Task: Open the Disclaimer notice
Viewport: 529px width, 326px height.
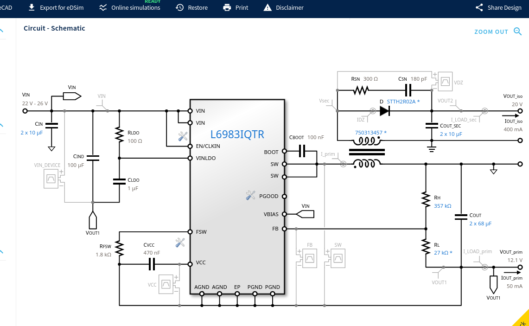Action: coord(283,7)
